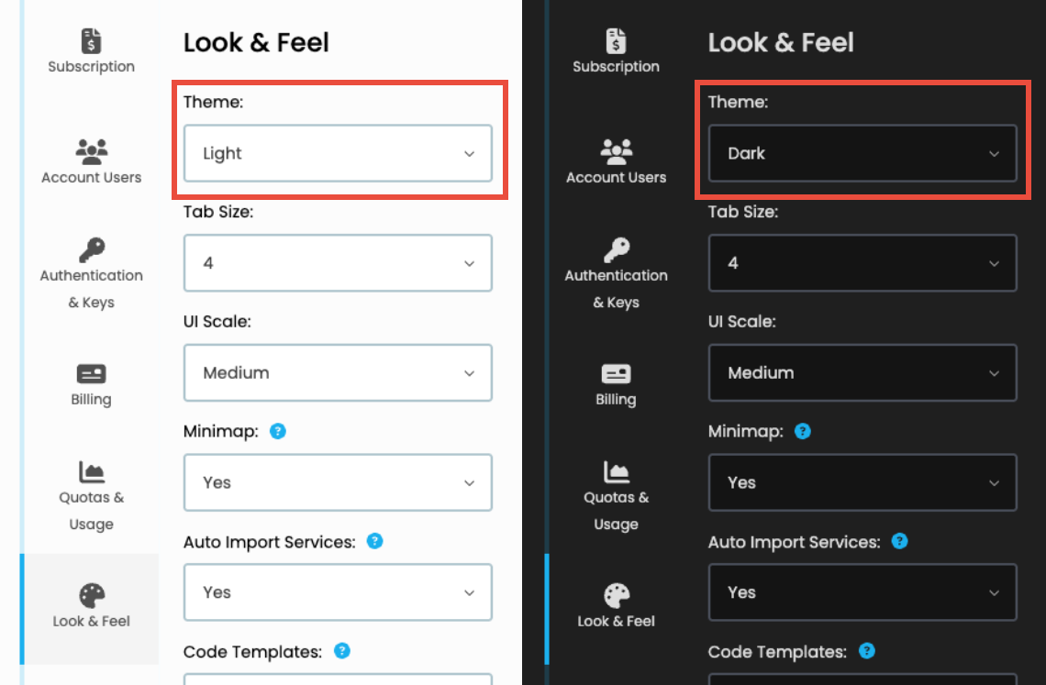Click the Code Templates help icon
The height and width of the screenshot is (685, 1046).
click(340, 651)
